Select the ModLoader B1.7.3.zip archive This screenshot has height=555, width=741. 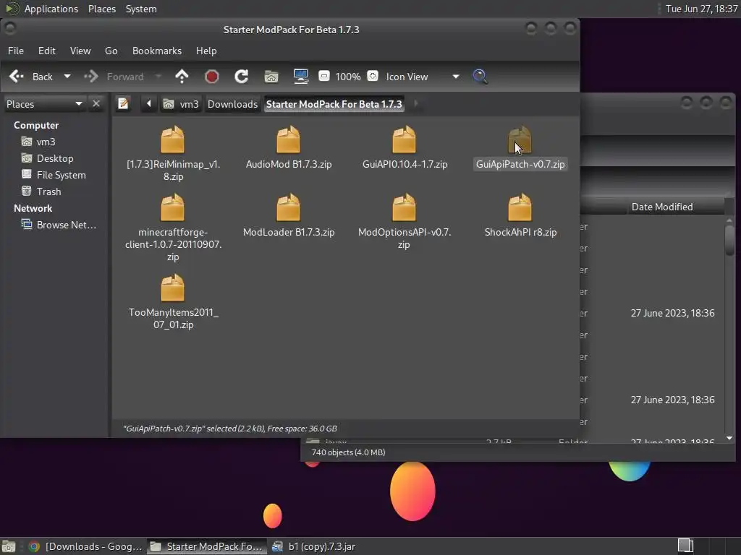(288, 207)
